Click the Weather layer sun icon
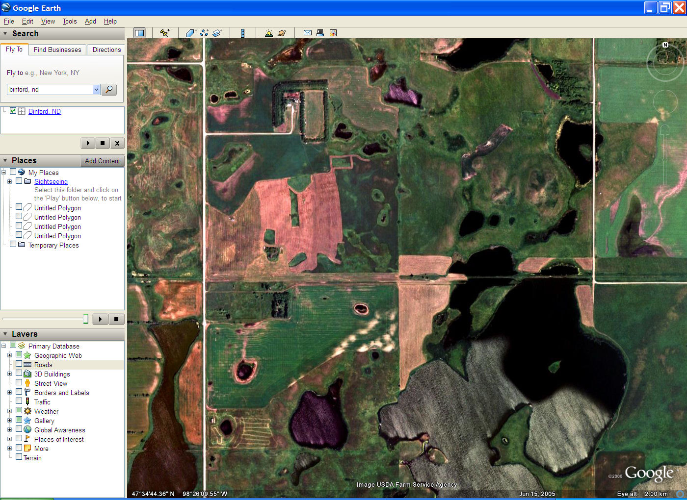 point(27,411)
